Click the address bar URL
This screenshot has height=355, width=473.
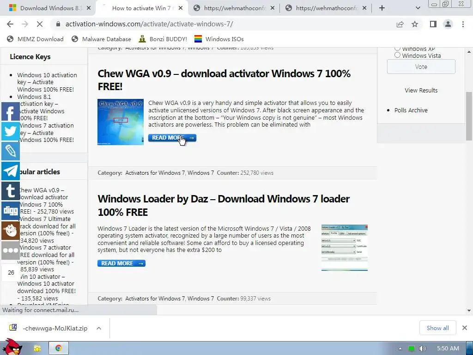pyautogui.click(x=149, y=24)
